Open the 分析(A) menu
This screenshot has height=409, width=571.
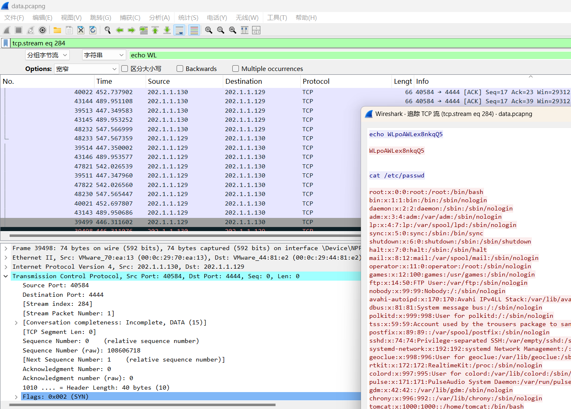point(159,17)
